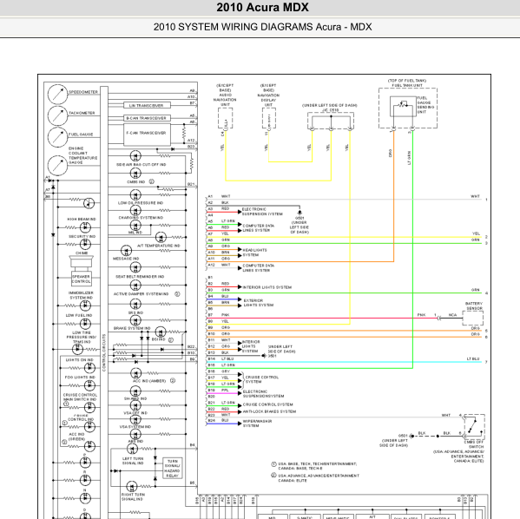Click the F-CAN TRANSCEIVER box
The height and width of the screenshot is (519, 520).
[148, 135]
